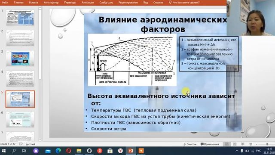275x155 pixels.
Task: Switch to Slide Sorter view icon
Action: point(235,144)
